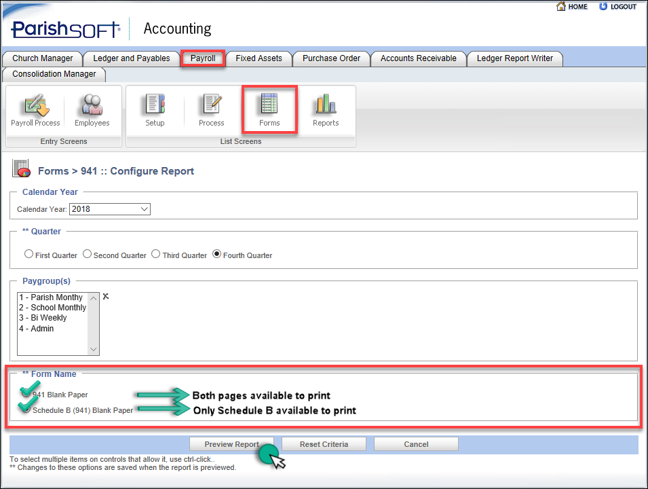648x489 pixels.
Task: Switch to the Church Manager tab
Action: (43, 58)
